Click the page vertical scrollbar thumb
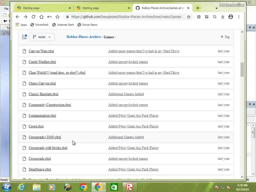Image resolution: width=256 pixels, height=192 pixels. click(242, 69)
